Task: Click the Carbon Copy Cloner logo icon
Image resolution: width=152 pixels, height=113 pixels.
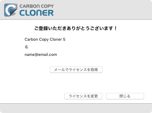Action: (11, 10)
